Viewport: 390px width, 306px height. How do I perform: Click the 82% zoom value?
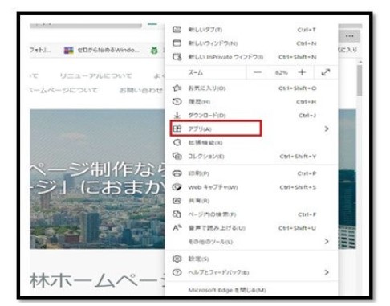click(x=281, y=72)
